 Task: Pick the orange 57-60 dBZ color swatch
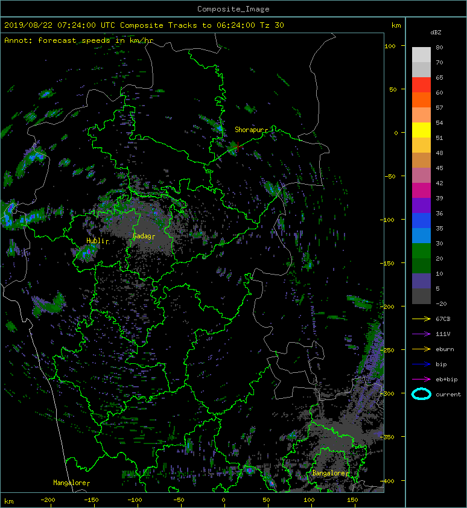tap(421, 100)
